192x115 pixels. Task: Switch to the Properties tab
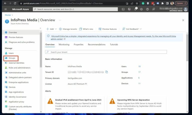[x=78, y=45]
